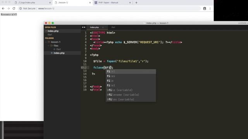Close the /Logs/index.php browser tab
Image resolution: width=248 pixels, height=139 pixels.
click(x=50, y=3)
